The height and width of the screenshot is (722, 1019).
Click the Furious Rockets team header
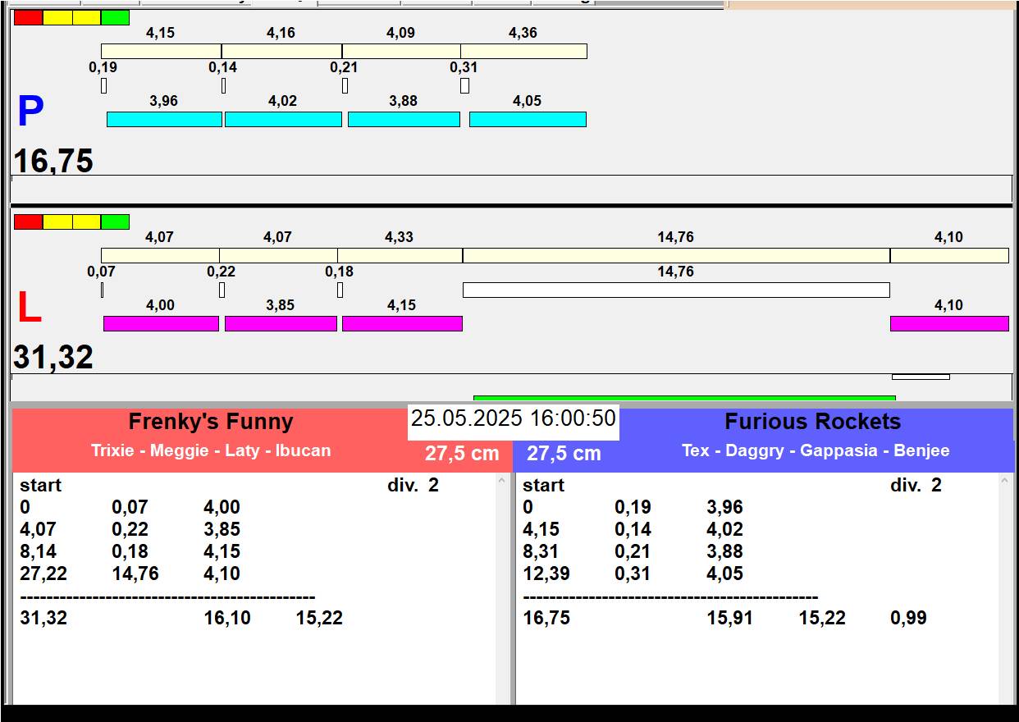point(812,422)
